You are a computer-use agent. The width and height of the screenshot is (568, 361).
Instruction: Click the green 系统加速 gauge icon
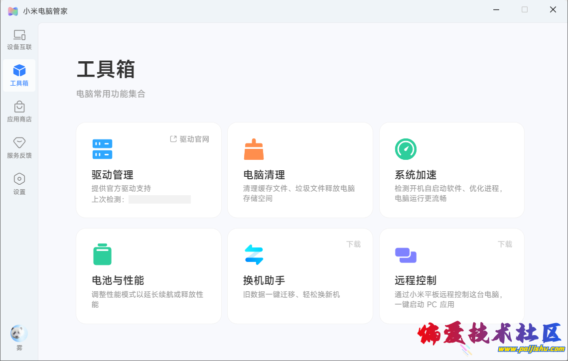(406, 149)
